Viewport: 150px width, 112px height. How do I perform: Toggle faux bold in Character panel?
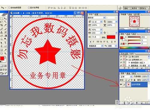click(x=90, y=42)
